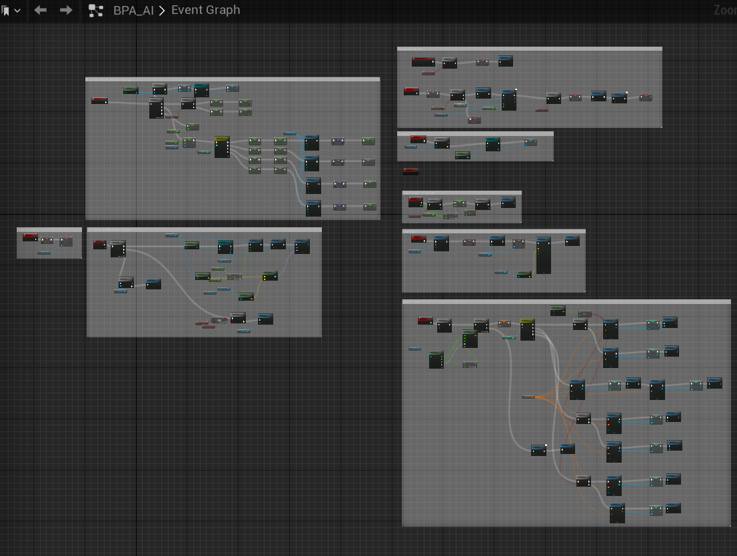Viewport: 737px width, 556px height.
Task: Open the bookmarks icon in the top-left corner
Action: (6, 11)
